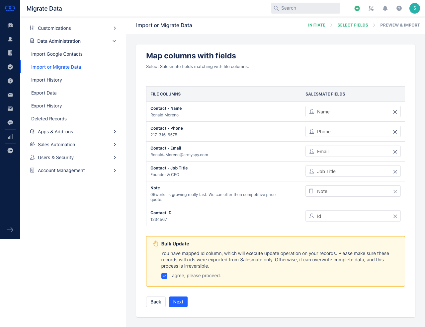Screen dimensions: 425x327
Task: Expand the sidebar with arrow icon
Action: click(x=10, y=230)
